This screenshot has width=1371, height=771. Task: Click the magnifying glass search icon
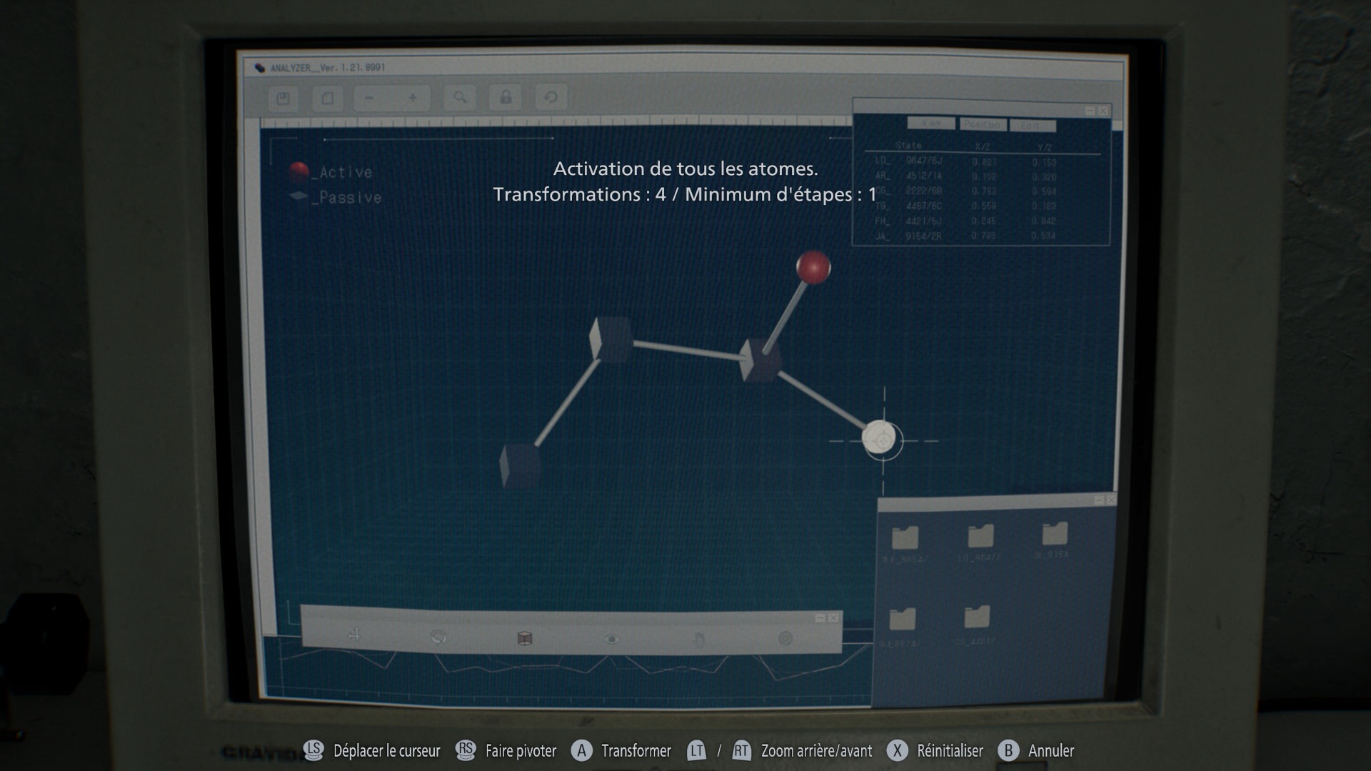460,97
